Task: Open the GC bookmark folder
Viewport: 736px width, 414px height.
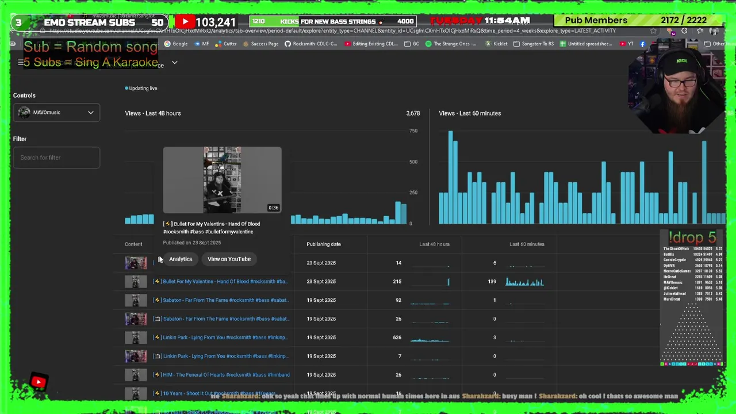Action: pyautogui.click(x=412, y=44)
